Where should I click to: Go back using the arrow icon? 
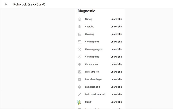click(6, 4)
